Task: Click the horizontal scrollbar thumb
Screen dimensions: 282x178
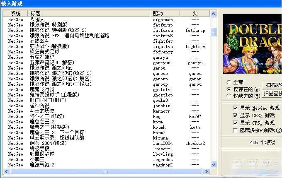Action: click(106, 171)
